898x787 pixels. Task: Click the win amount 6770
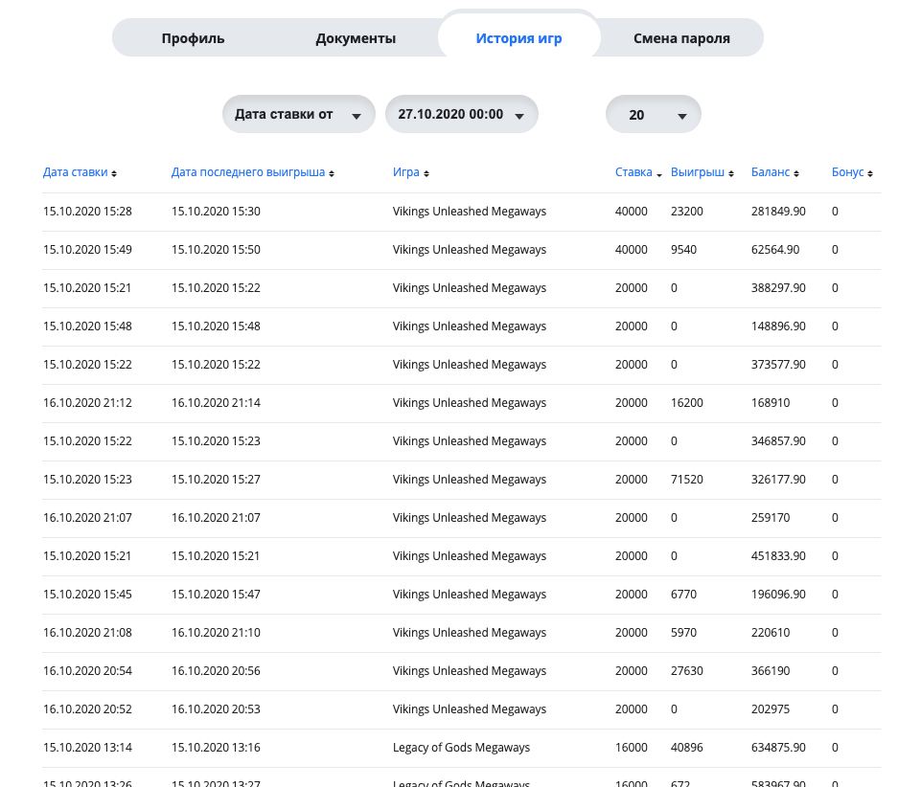pos(684,595)
